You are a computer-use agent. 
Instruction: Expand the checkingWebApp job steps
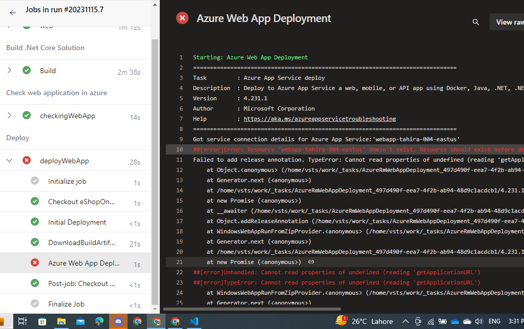(x=9, y=115)
